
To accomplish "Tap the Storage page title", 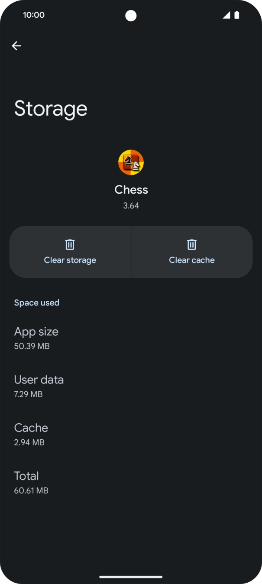I will click(50, 108).
